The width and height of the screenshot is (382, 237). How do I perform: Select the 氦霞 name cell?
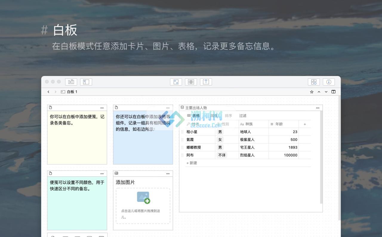pos(200,140)
